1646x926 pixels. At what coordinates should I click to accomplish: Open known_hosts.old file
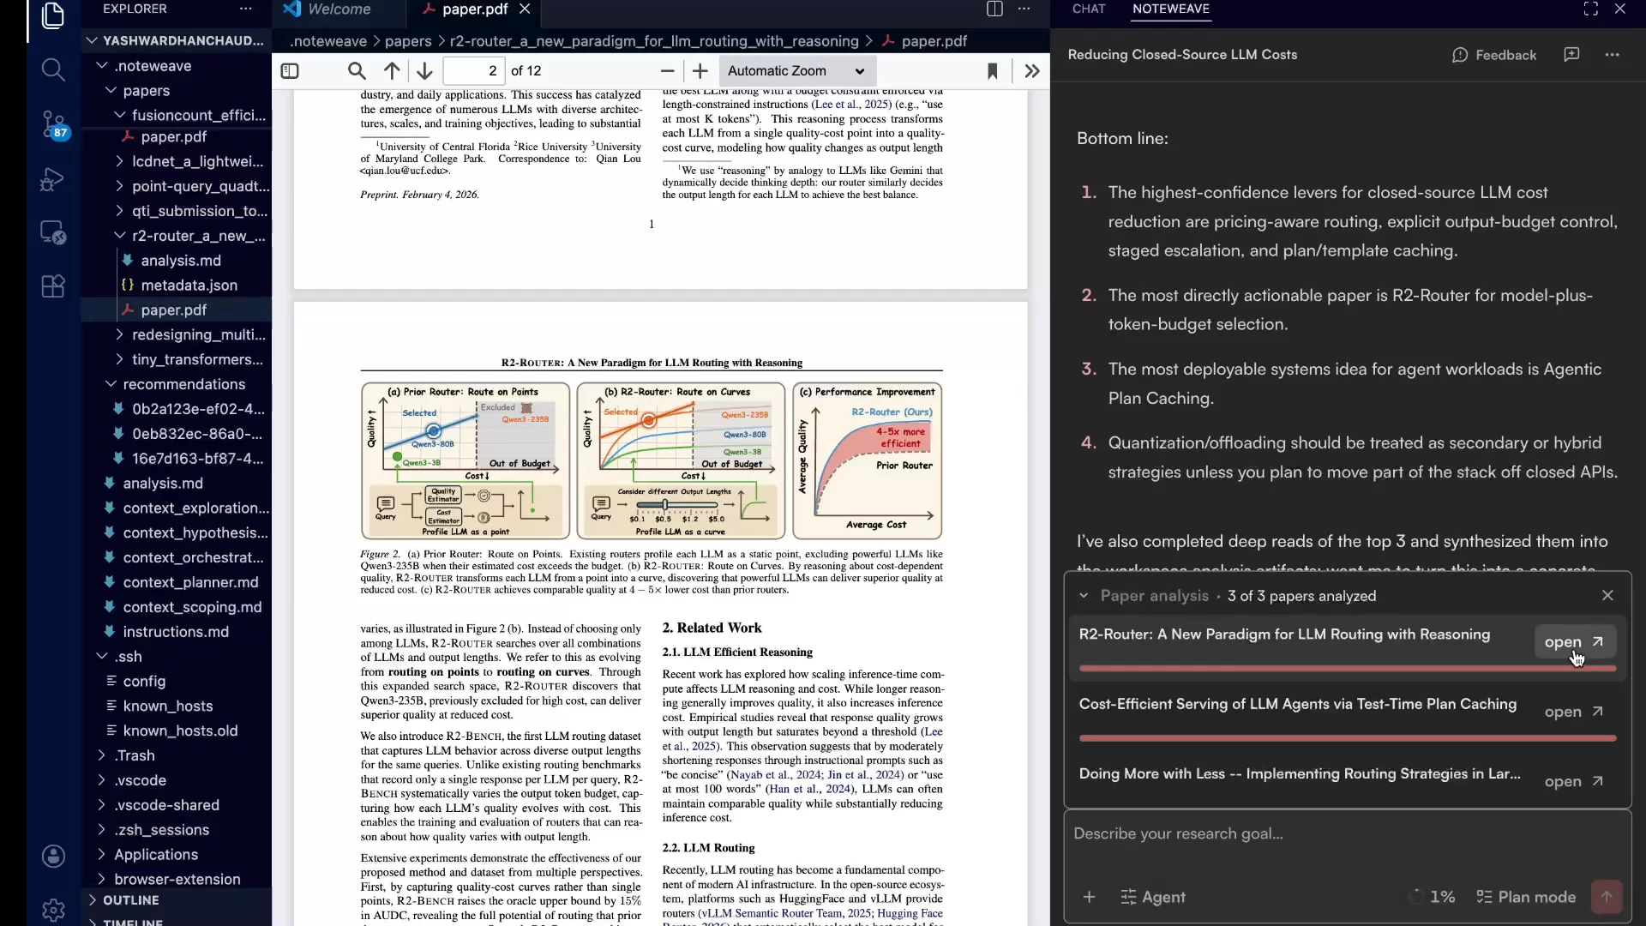(177, 731)
